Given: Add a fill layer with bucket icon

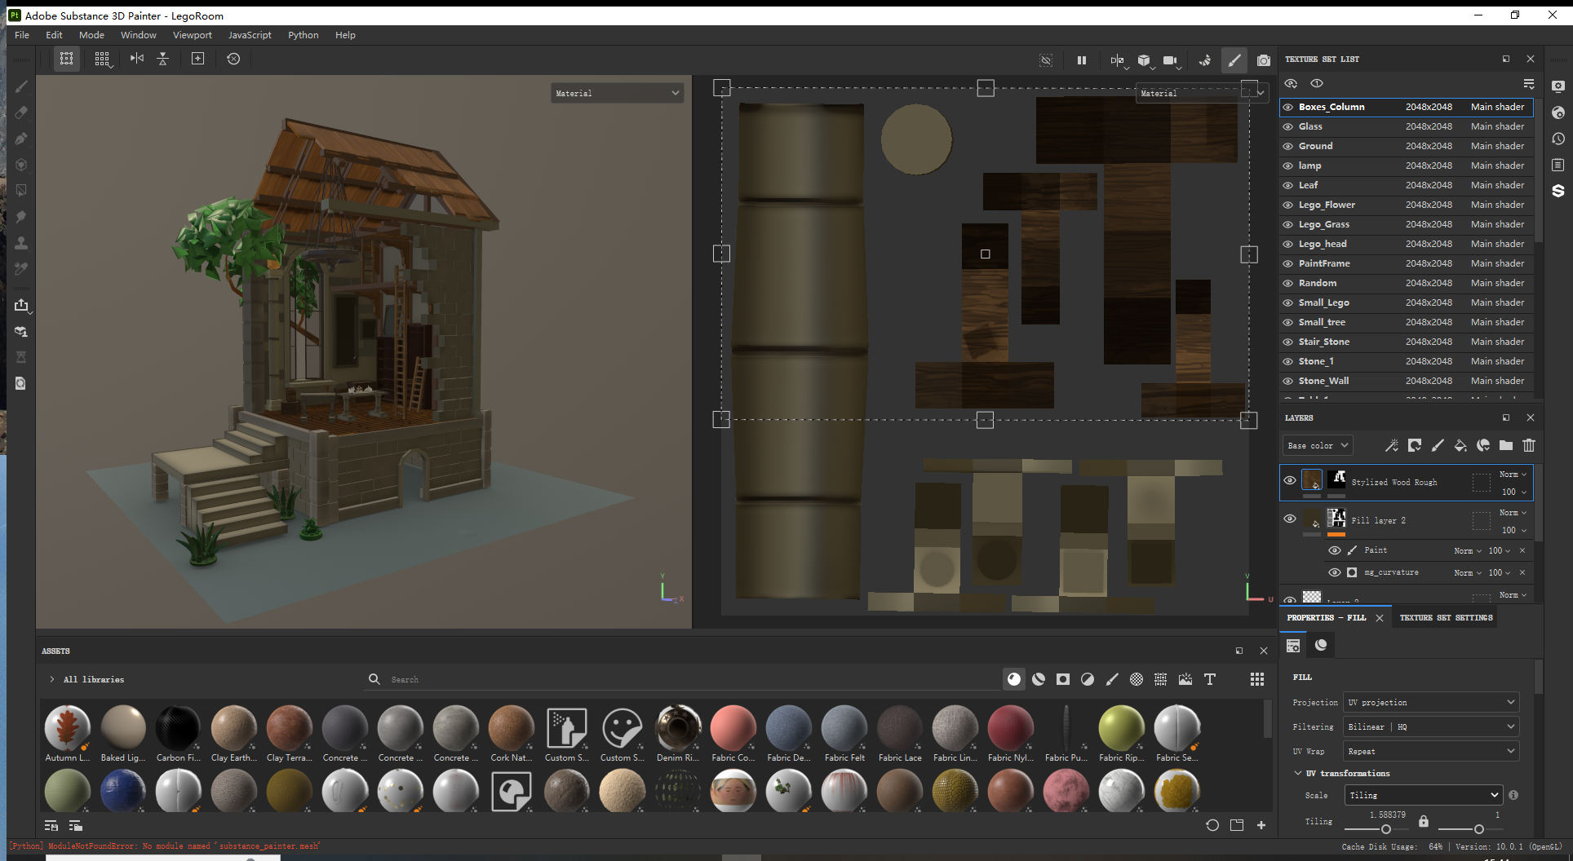Looking at the screenshot, I should click(1460, 445).
